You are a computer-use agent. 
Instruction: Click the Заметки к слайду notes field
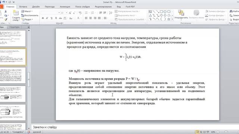tap(135, 127)
